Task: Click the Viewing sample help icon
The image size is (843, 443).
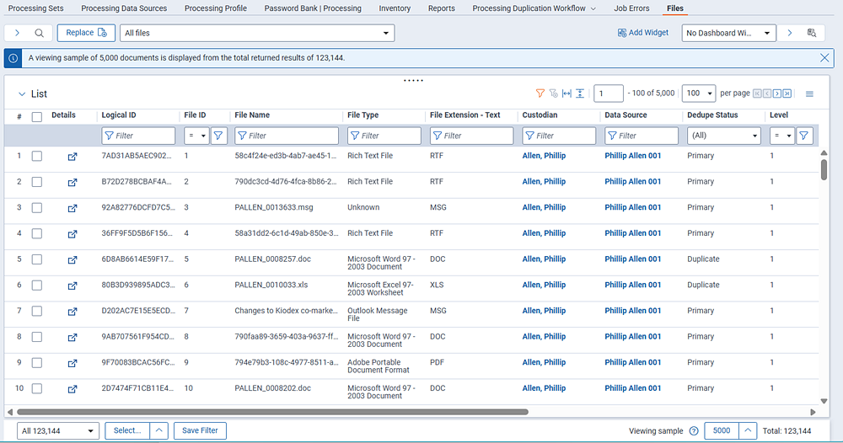Action: tap(694, 430)
